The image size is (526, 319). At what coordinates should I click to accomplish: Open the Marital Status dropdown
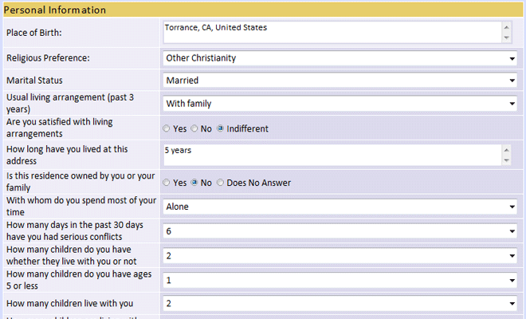(x=340, y=81)
